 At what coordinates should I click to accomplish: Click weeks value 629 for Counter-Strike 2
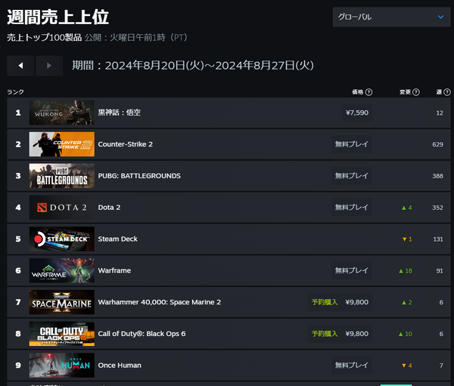pyautogui.click(x=438, y=144)
